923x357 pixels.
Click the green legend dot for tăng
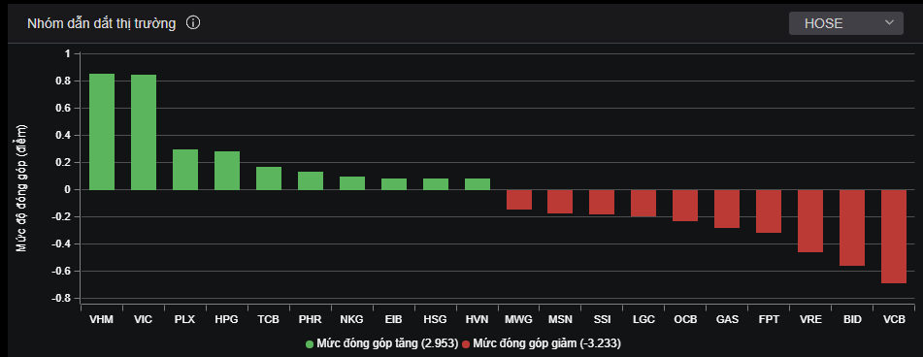coord(310,343)
